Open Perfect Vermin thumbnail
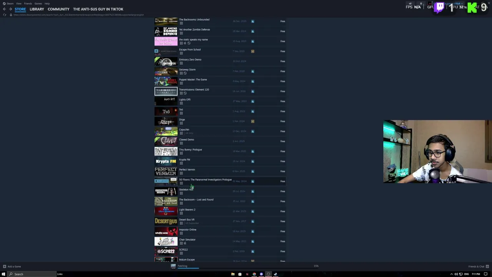 pos(166,171)
